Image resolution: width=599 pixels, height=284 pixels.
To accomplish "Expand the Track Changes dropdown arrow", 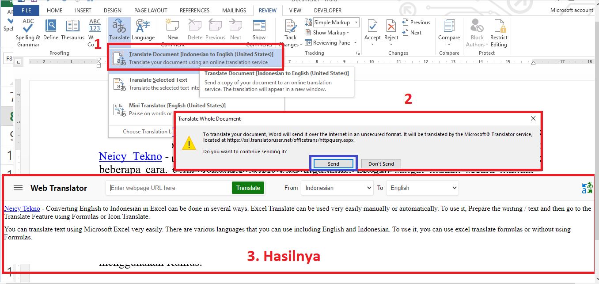I will click(x=300, y=45).
